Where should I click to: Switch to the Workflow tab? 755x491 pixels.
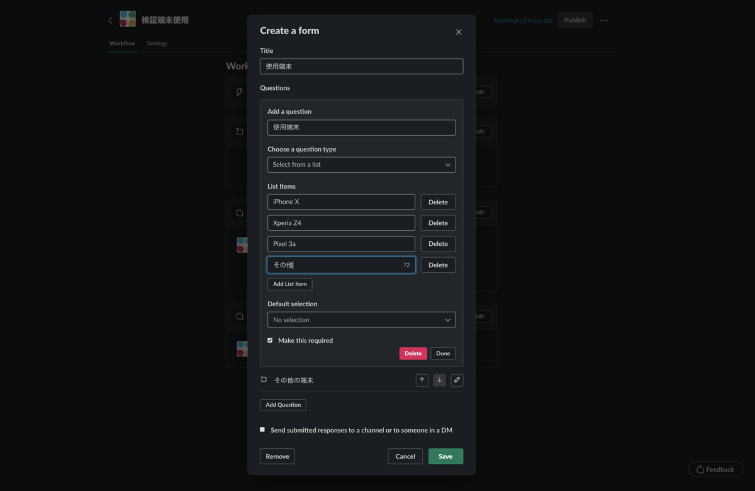click(x=122, y=43)
